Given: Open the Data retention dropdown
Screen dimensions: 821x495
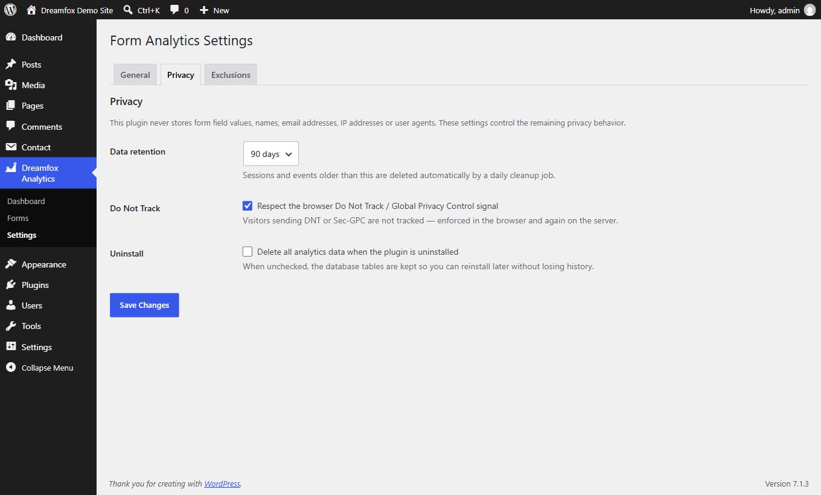Looking at the screenshot, I should 271,154.
